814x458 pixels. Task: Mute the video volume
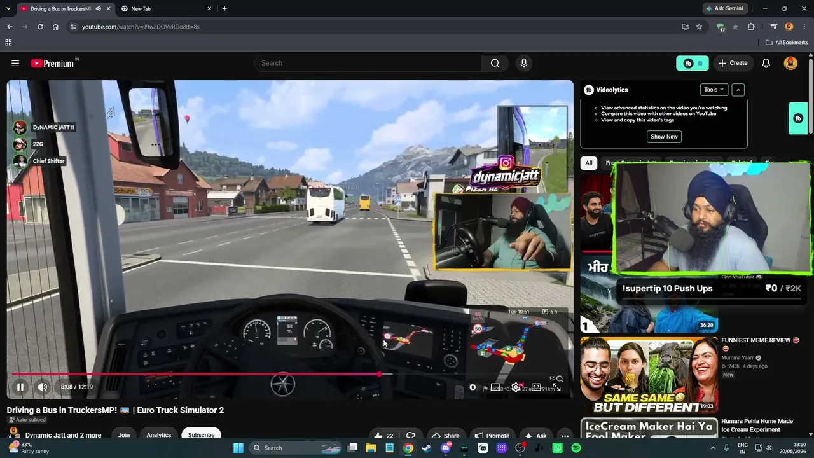[42, 387]
